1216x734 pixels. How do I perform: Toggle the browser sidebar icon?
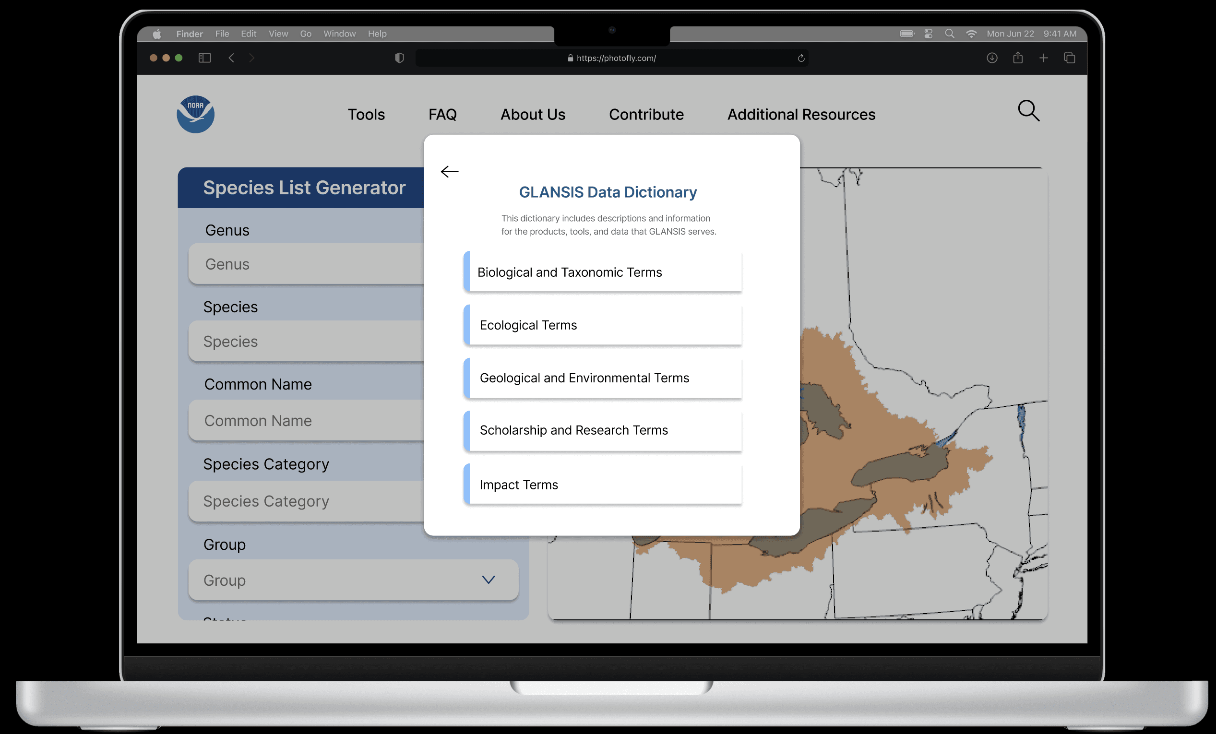point(205,58)
